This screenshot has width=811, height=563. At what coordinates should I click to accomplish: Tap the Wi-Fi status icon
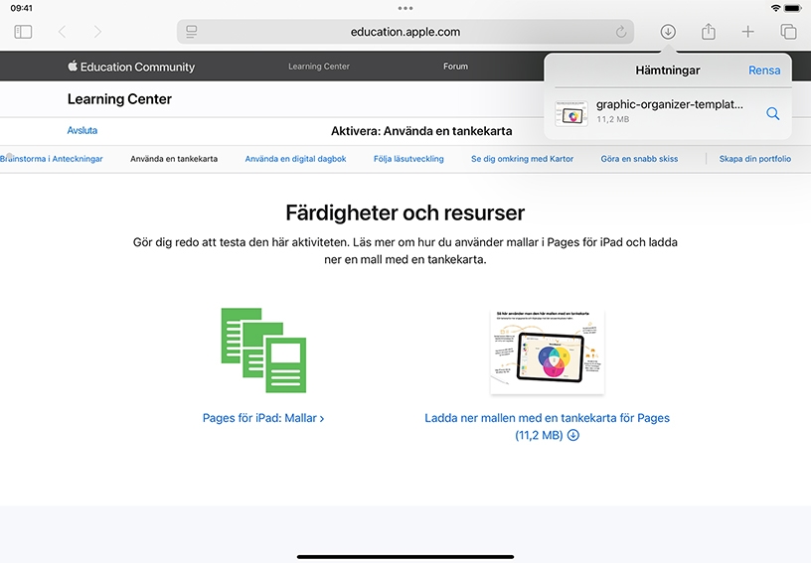[x=775, y=8]
